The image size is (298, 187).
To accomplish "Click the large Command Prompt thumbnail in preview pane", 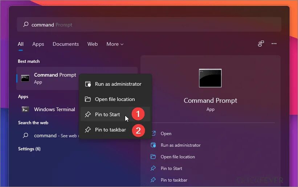I will coord(210,78).
